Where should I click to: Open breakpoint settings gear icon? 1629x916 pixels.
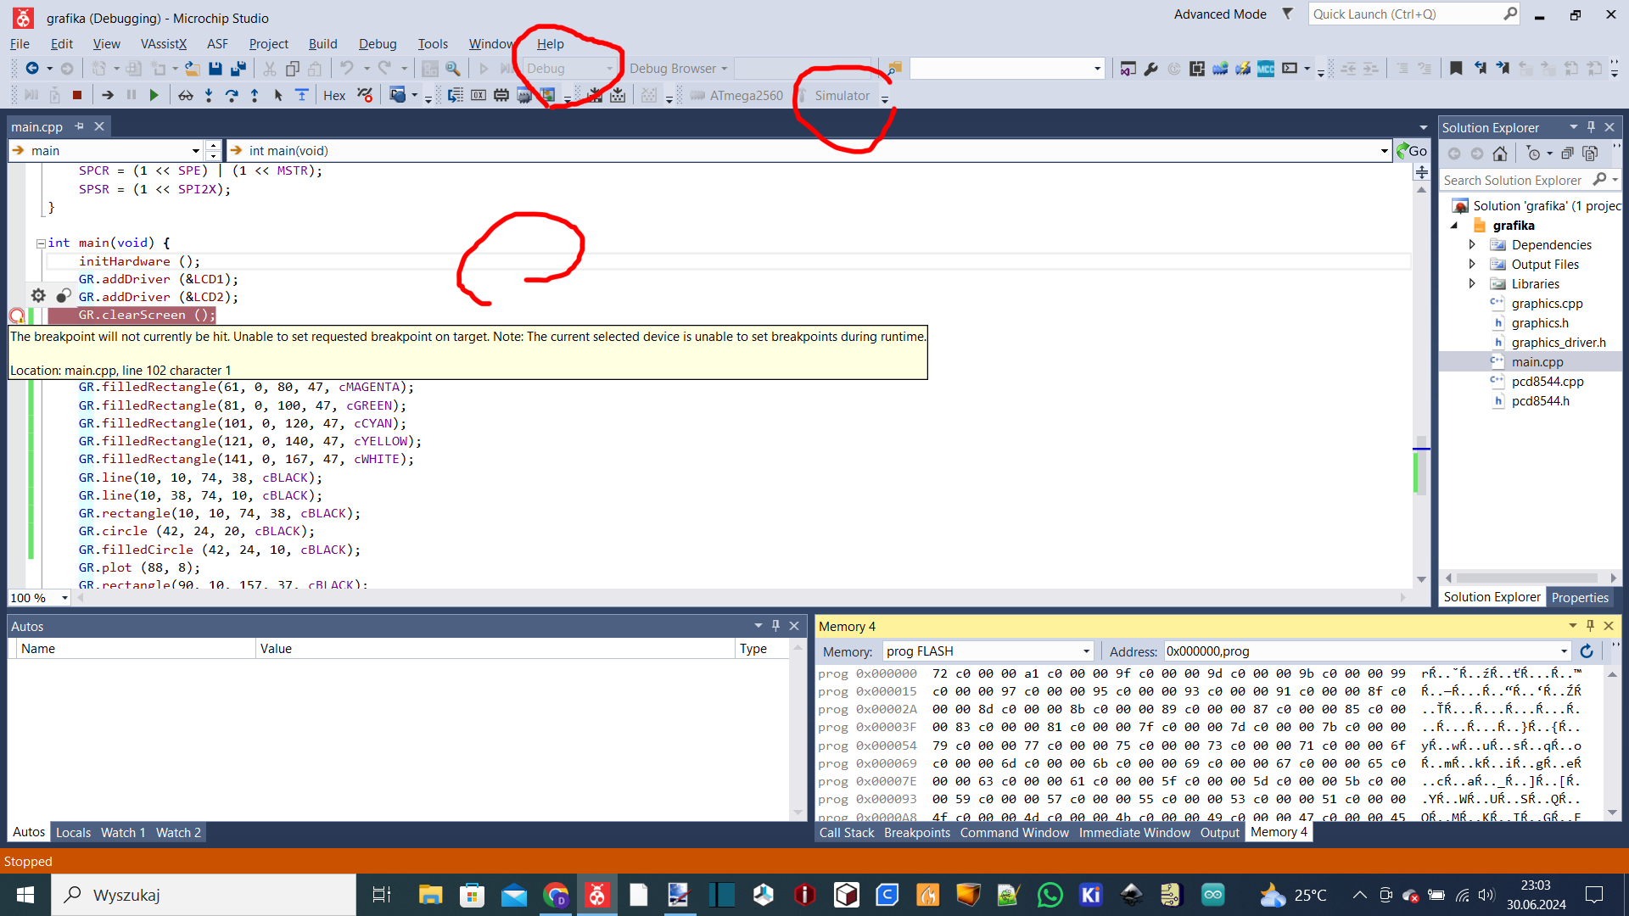pos(38,296)
